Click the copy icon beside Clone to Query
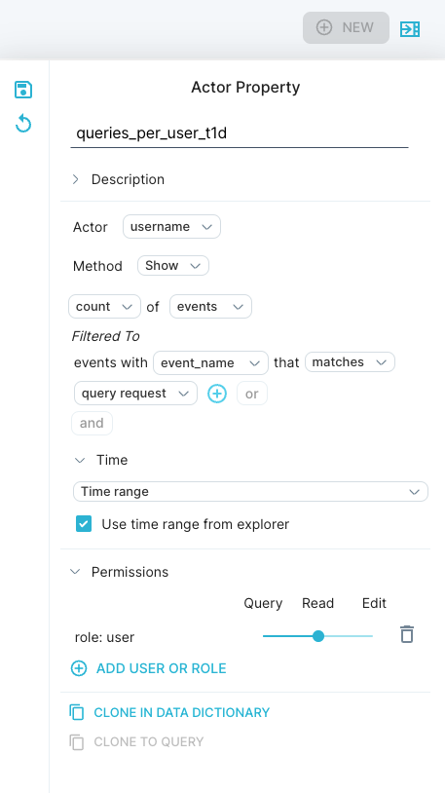The height and width of the screenshot is (793, 445). 77,742
